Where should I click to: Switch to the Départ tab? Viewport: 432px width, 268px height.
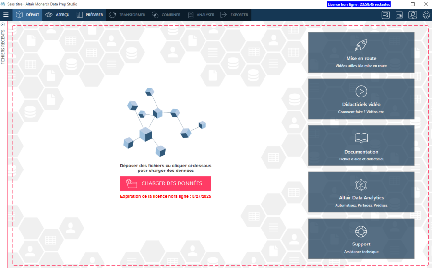(27, 15)
